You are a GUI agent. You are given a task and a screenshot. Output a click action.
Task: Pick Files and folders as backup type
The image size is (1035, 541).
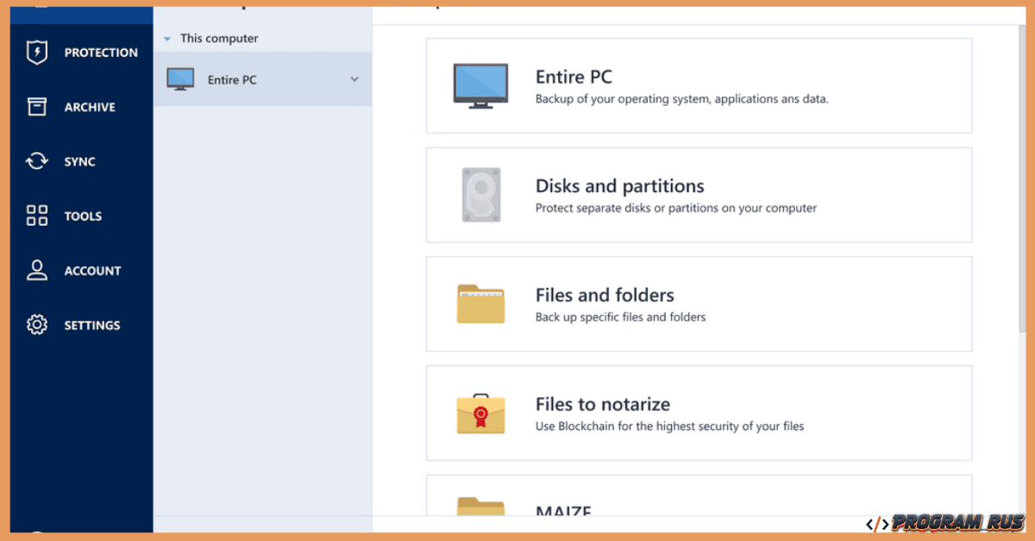[699, 304]
